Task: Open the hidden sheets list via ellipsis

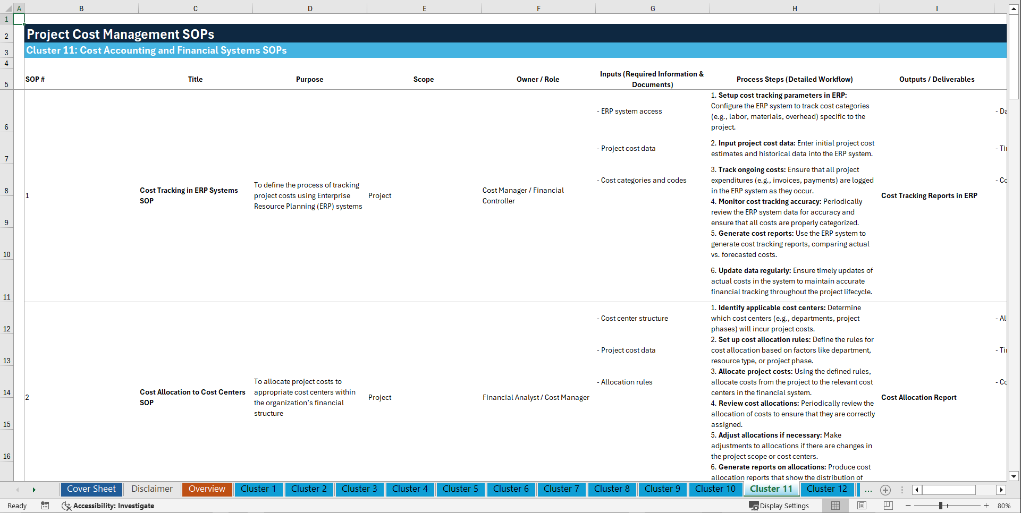Action: click(868, 490)
